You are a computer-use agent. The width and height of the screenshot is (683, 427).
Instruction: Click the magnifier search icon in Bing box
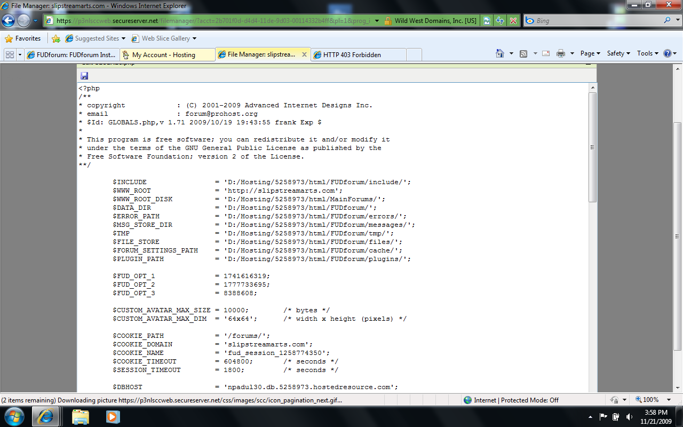click(668, 21)
